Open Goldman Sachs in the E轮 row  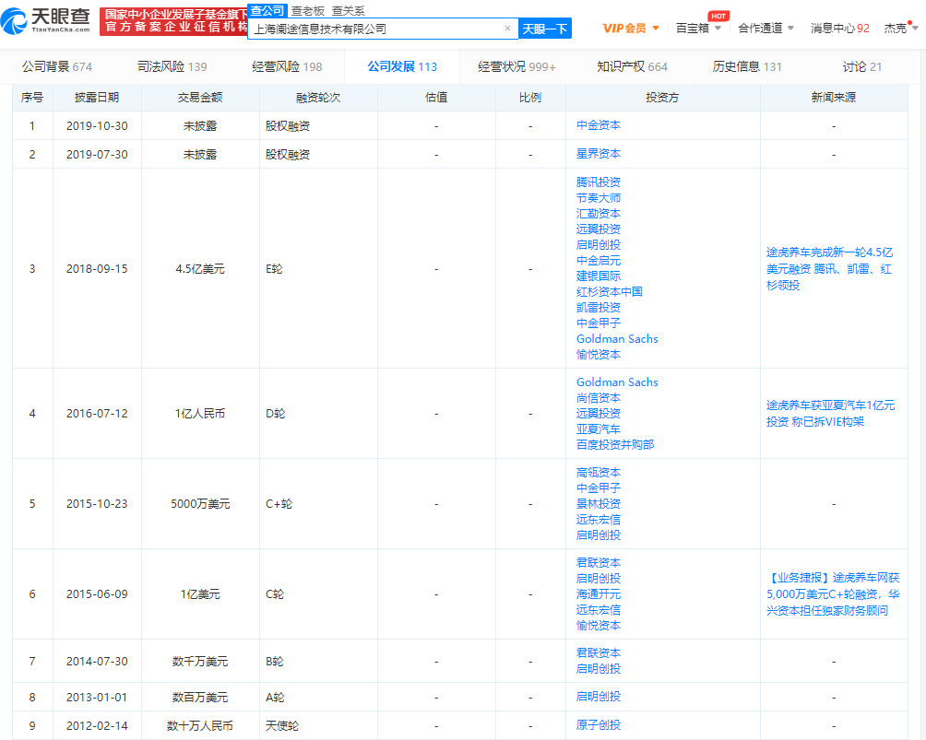(617, 339)
